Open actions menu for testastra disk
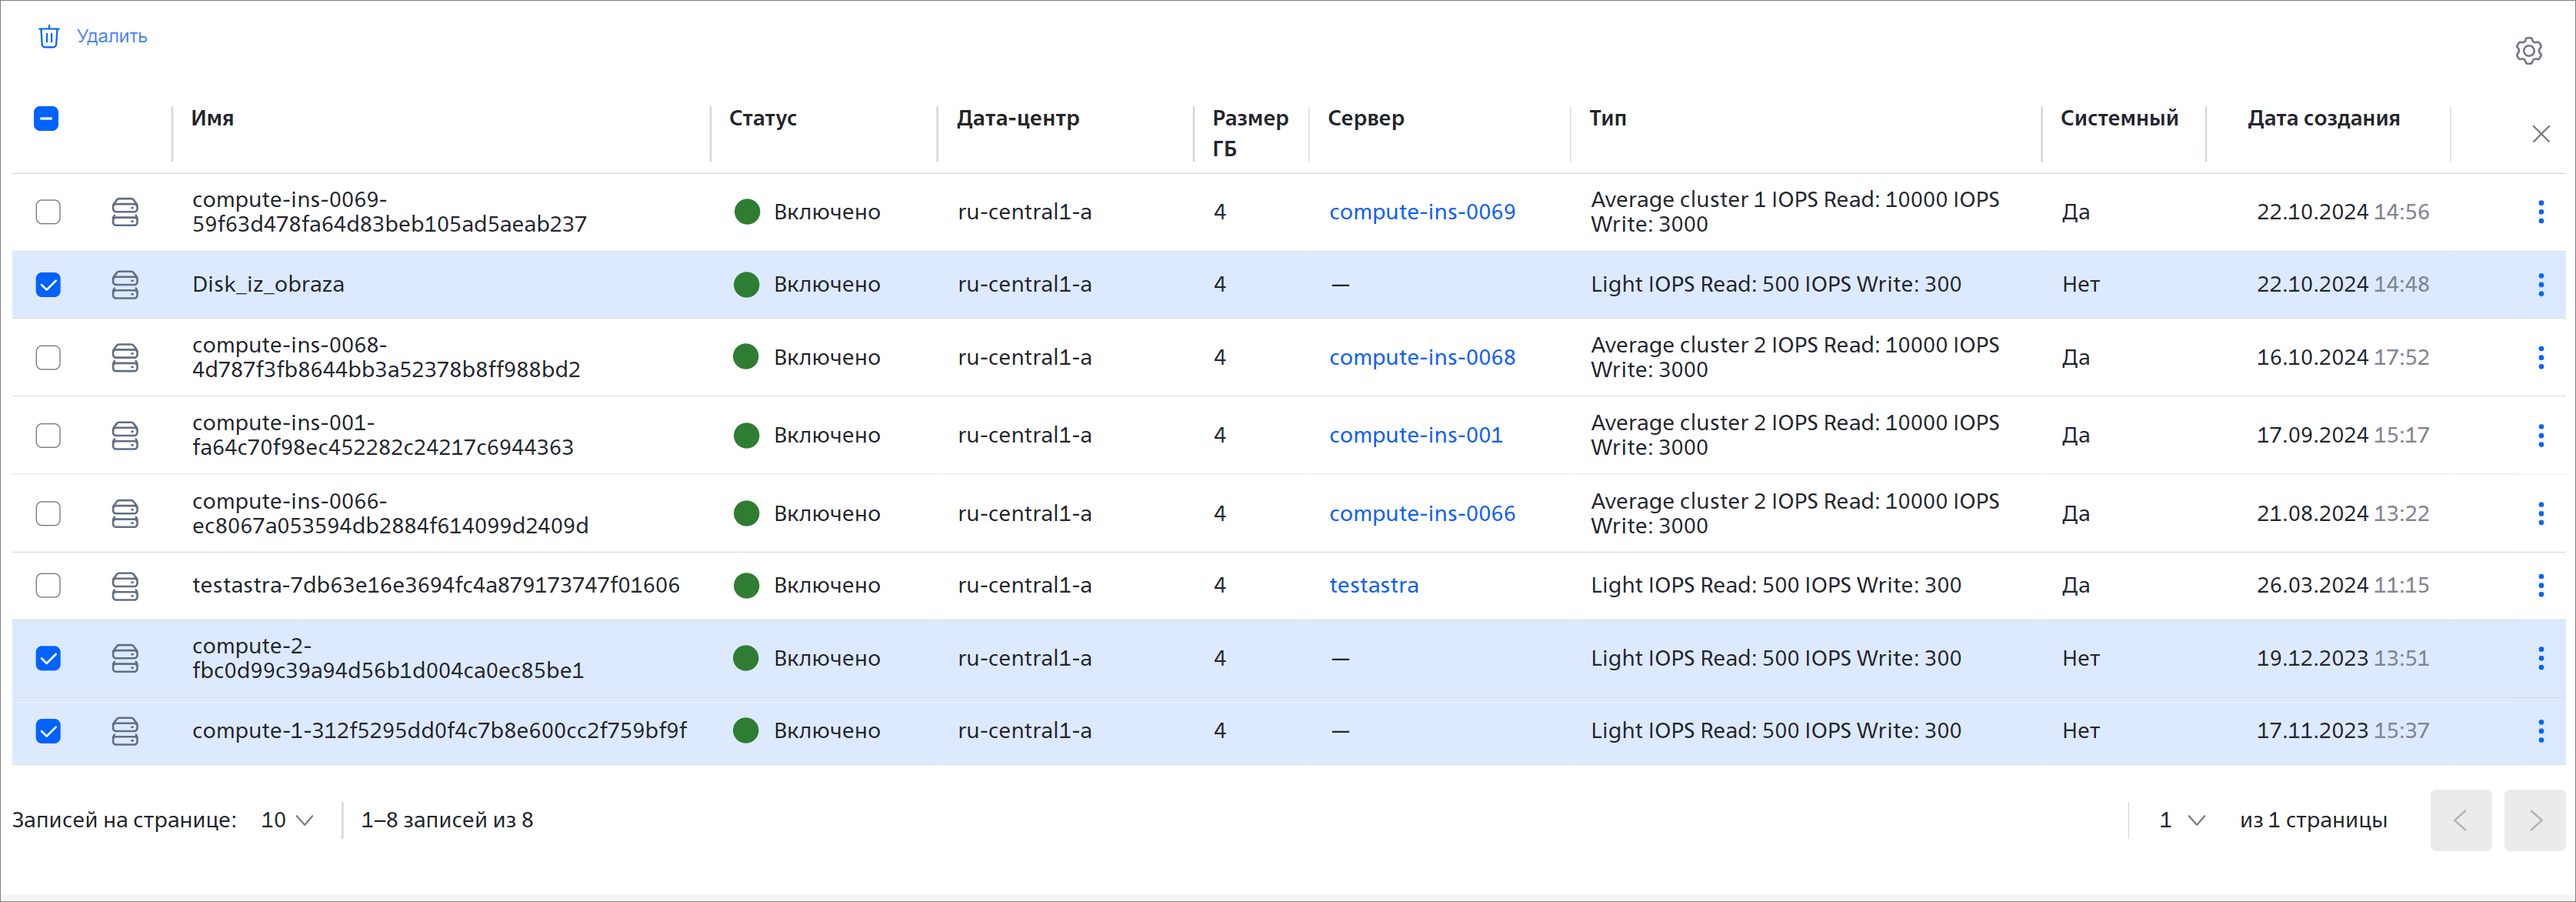 point(2540,586)
